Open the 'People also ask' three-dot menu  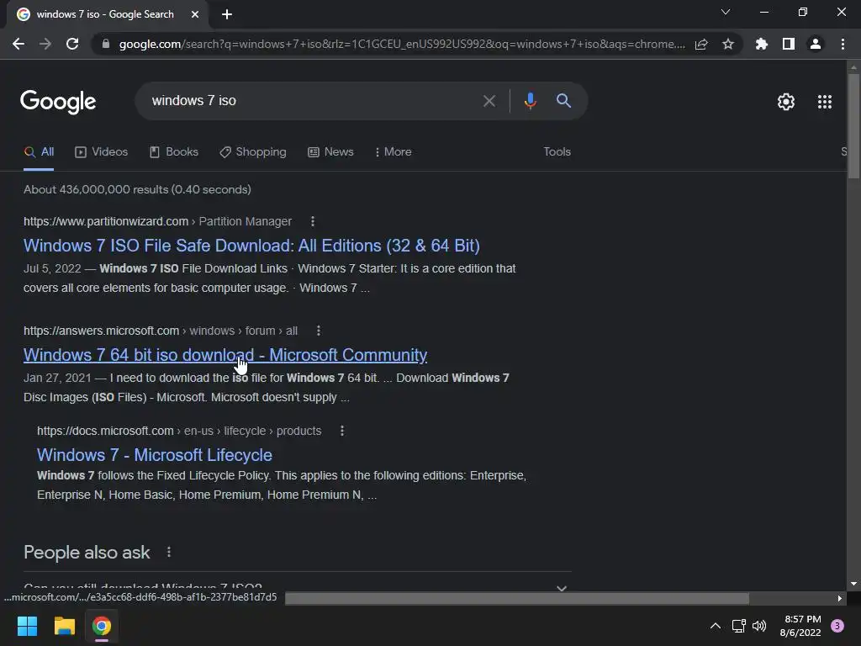[x=168, y=552]
